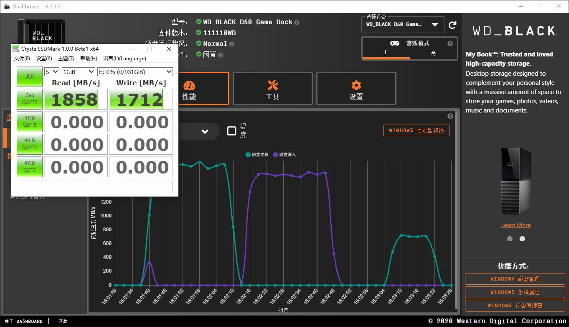Click the performance gauge icon

[189, 85]
